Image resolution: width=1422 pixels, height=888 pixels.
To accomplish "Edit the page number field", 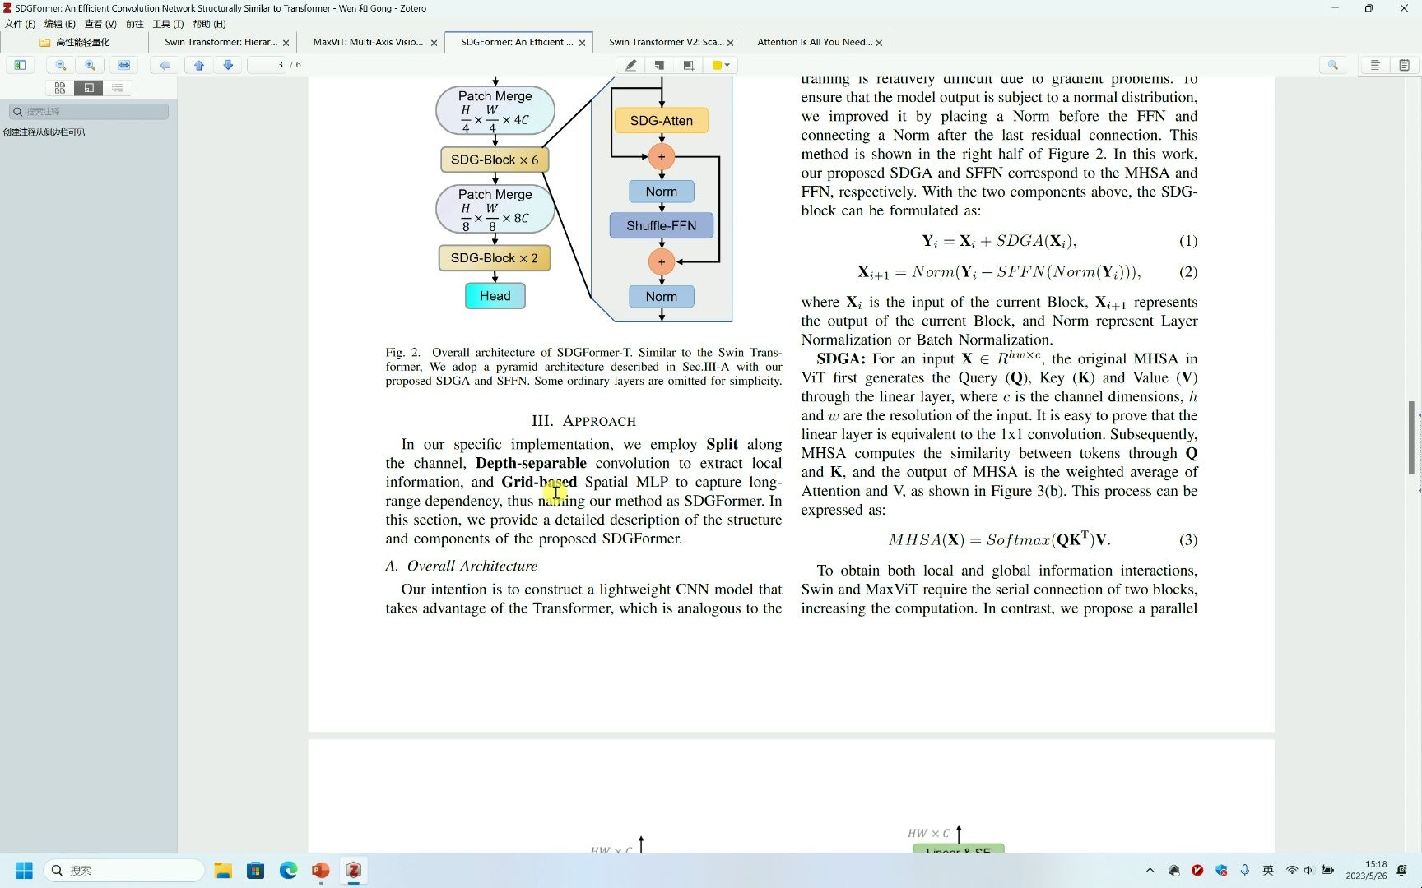I will click(x=267, y=65).
